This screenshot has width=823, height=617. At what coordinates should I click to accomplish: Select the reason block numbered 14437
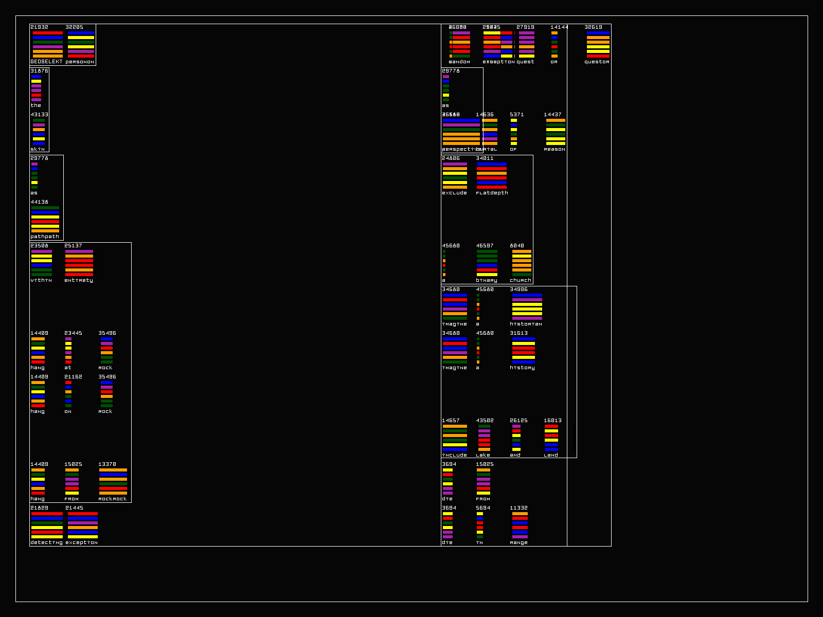click(x=555, y=132)
